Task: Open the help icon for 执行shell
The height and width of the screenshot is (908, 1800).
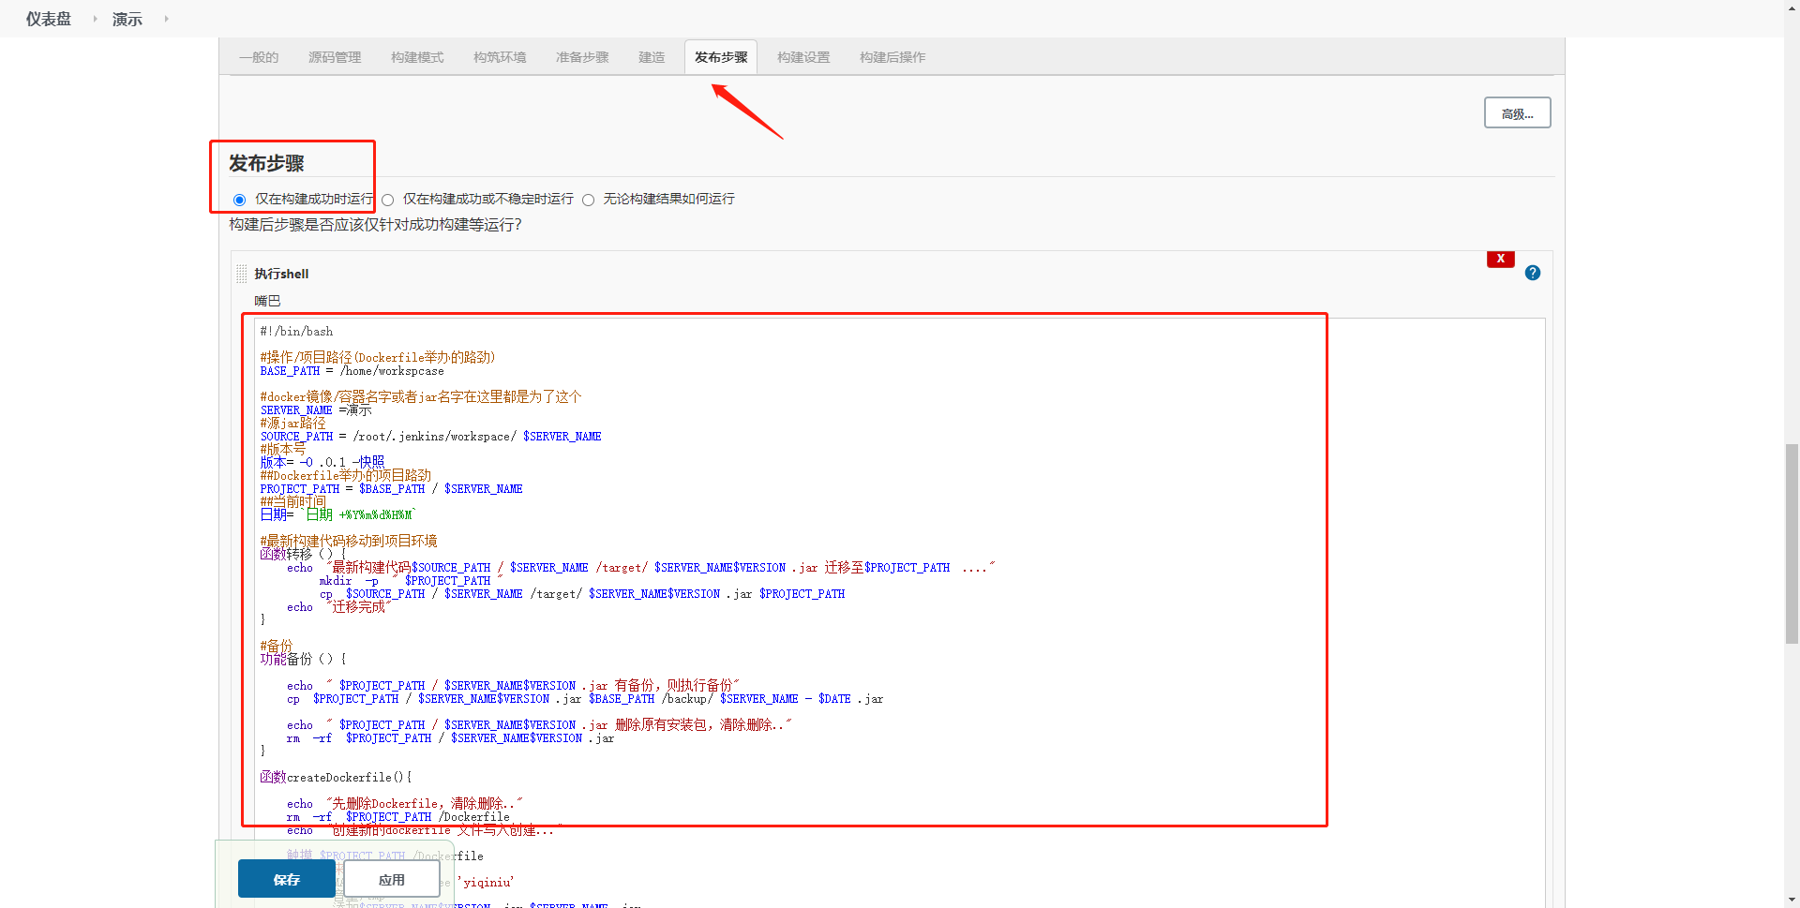Action: (1533, 273)
